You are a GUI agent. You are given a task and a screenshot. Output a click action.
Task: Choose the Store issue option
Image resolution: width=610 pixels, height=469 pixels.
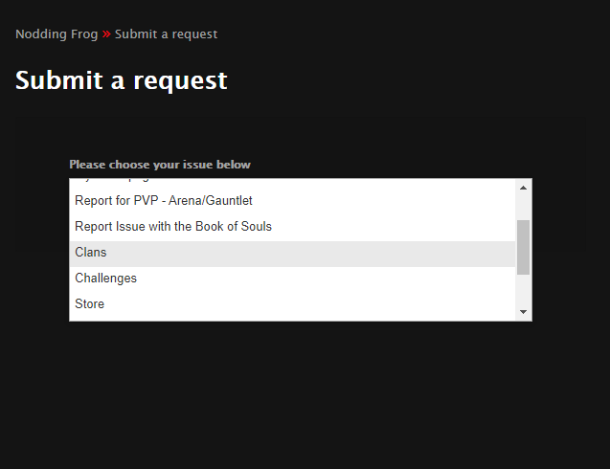click(293, 303)
